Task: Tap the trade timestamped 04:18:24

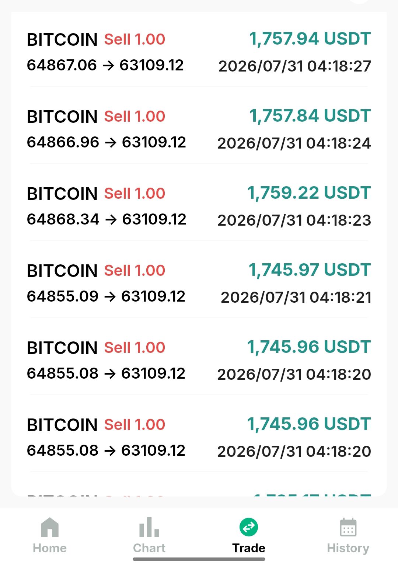Action: click(x=294, y=143)
